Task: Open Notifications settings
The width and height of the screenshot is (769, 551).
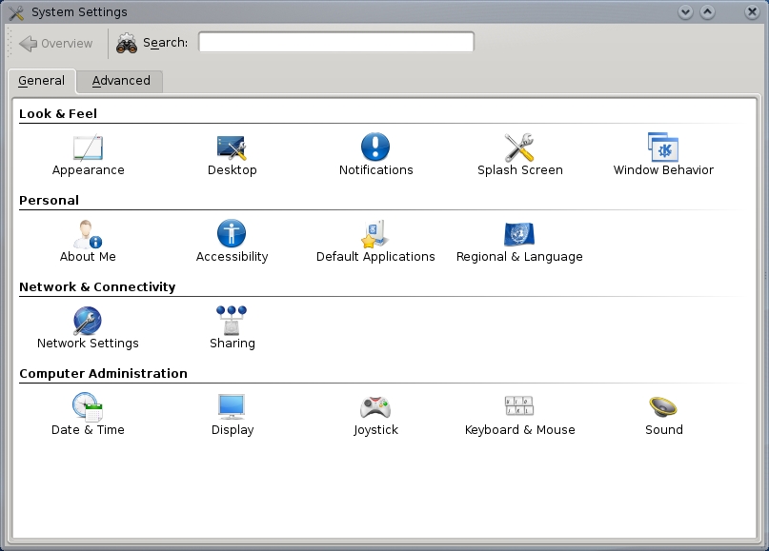Action: (x=375, y=148)
